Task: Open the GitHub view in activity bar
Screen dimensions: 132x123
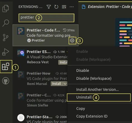Action: (x=6, y=81)
